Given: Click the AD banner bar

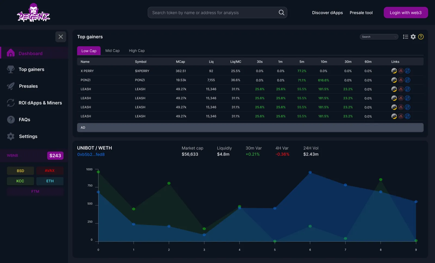Looking at the screenshot, I should 250,128.
